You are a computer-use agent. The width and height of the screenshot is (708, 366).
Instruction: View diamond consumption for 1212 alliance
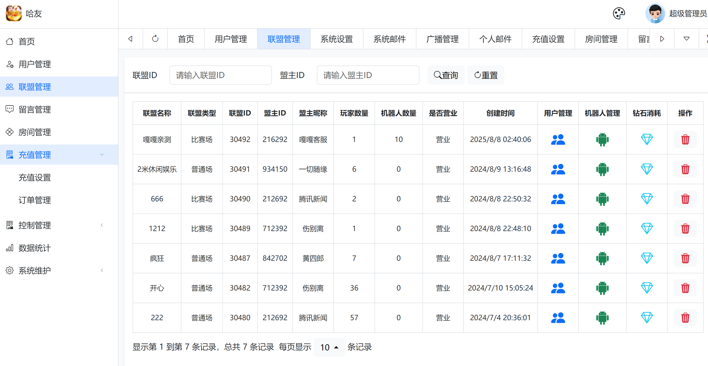tap(647, 229)
